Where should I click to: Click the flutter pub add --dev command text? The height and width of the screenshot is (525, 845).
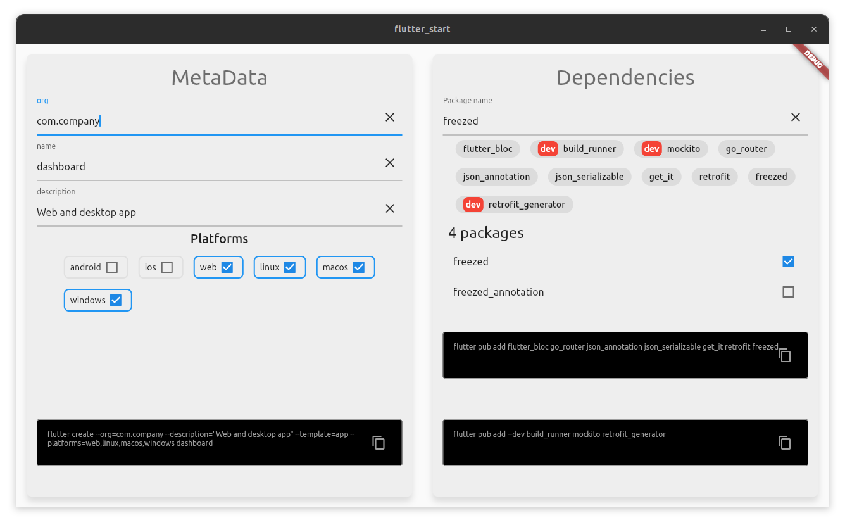[560, 434]
